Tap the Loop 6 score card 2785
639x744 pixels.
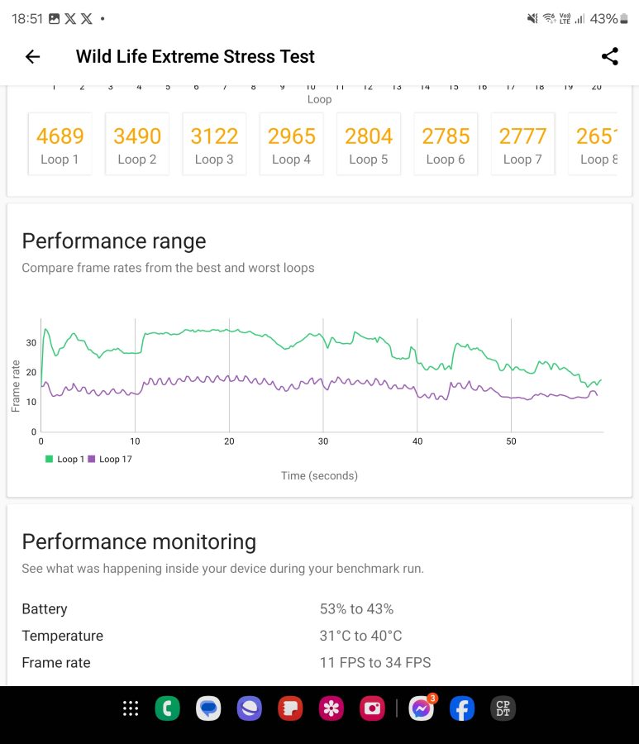(446, 144)
